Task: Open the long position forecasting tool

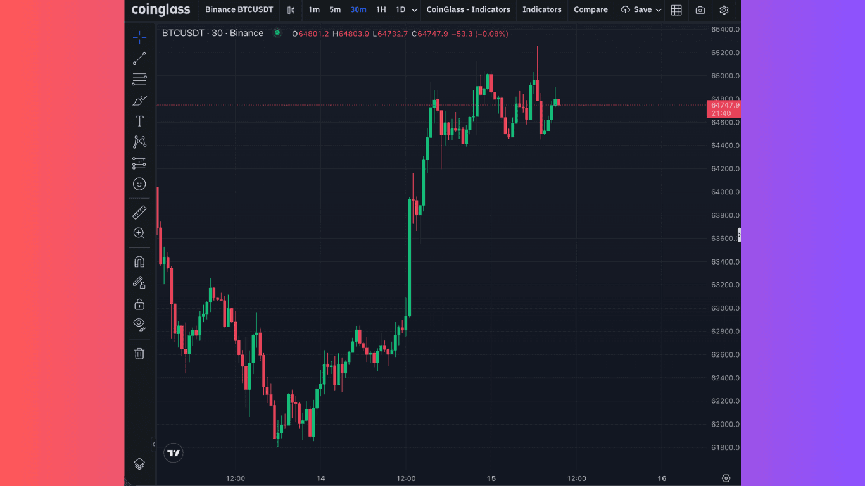Action: (x=139, y=163)
